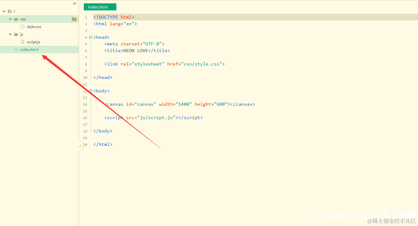The width and height of the screenshot is (418, 226).
Task: Fold the head block at line 4
Action: pos(90,37)
